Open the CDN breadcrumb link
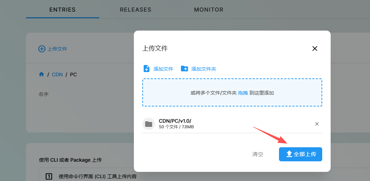The height and width of the screenshot is (181, 370). point(57,75)
